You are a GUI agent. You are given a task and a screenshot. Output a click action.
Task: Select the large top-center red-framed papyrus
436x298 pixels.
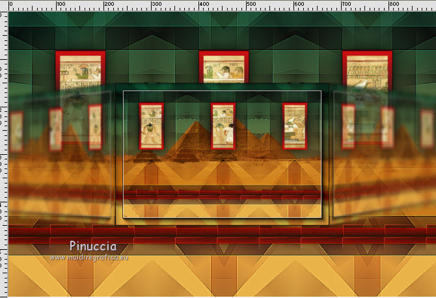point(224,67)
